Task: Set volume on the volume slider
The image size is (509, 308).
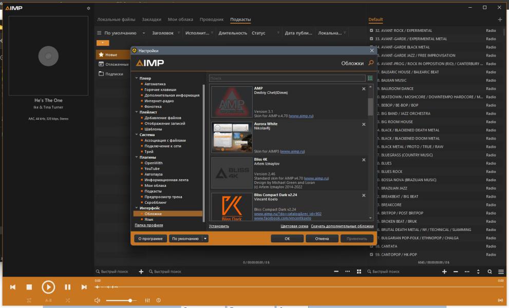Action: 121,300
